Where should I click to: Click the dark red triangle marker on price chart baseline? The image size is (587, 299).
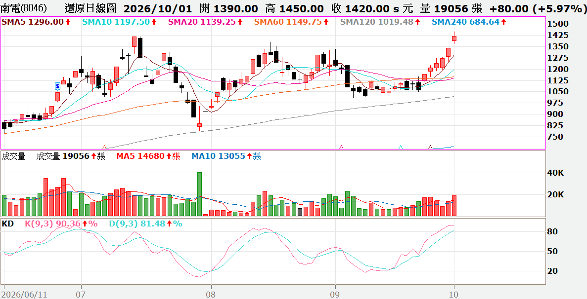coord(431,148)
